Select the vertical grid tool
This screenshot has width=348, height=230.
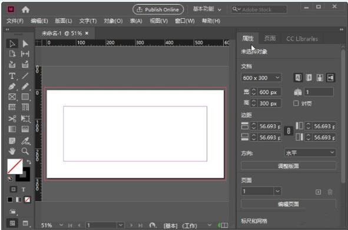click(25, 107)
